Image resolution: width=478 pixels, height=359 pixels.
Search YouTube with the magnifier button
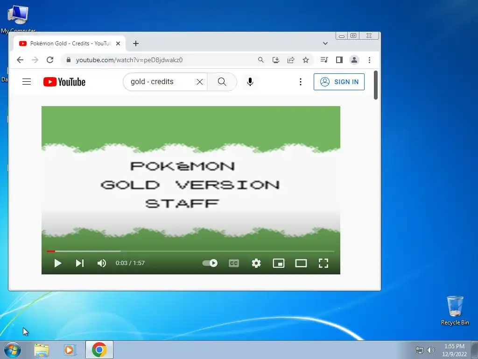[x=222, y=82]
